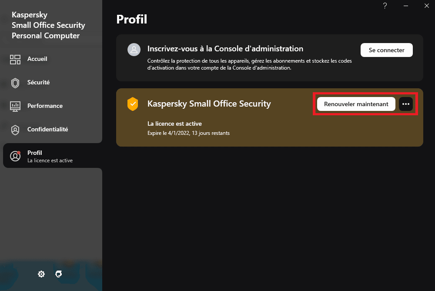This screenshot has height=291, width=435.
Task: Click the Confidentialité privacy shield icon
Action: point(15,130)
